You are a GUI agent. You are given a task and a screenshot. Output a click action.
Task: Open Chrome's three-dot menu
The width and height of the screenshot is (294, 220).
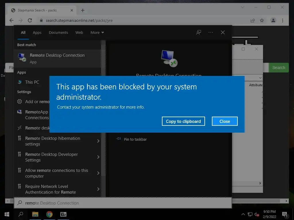[283, 20]
